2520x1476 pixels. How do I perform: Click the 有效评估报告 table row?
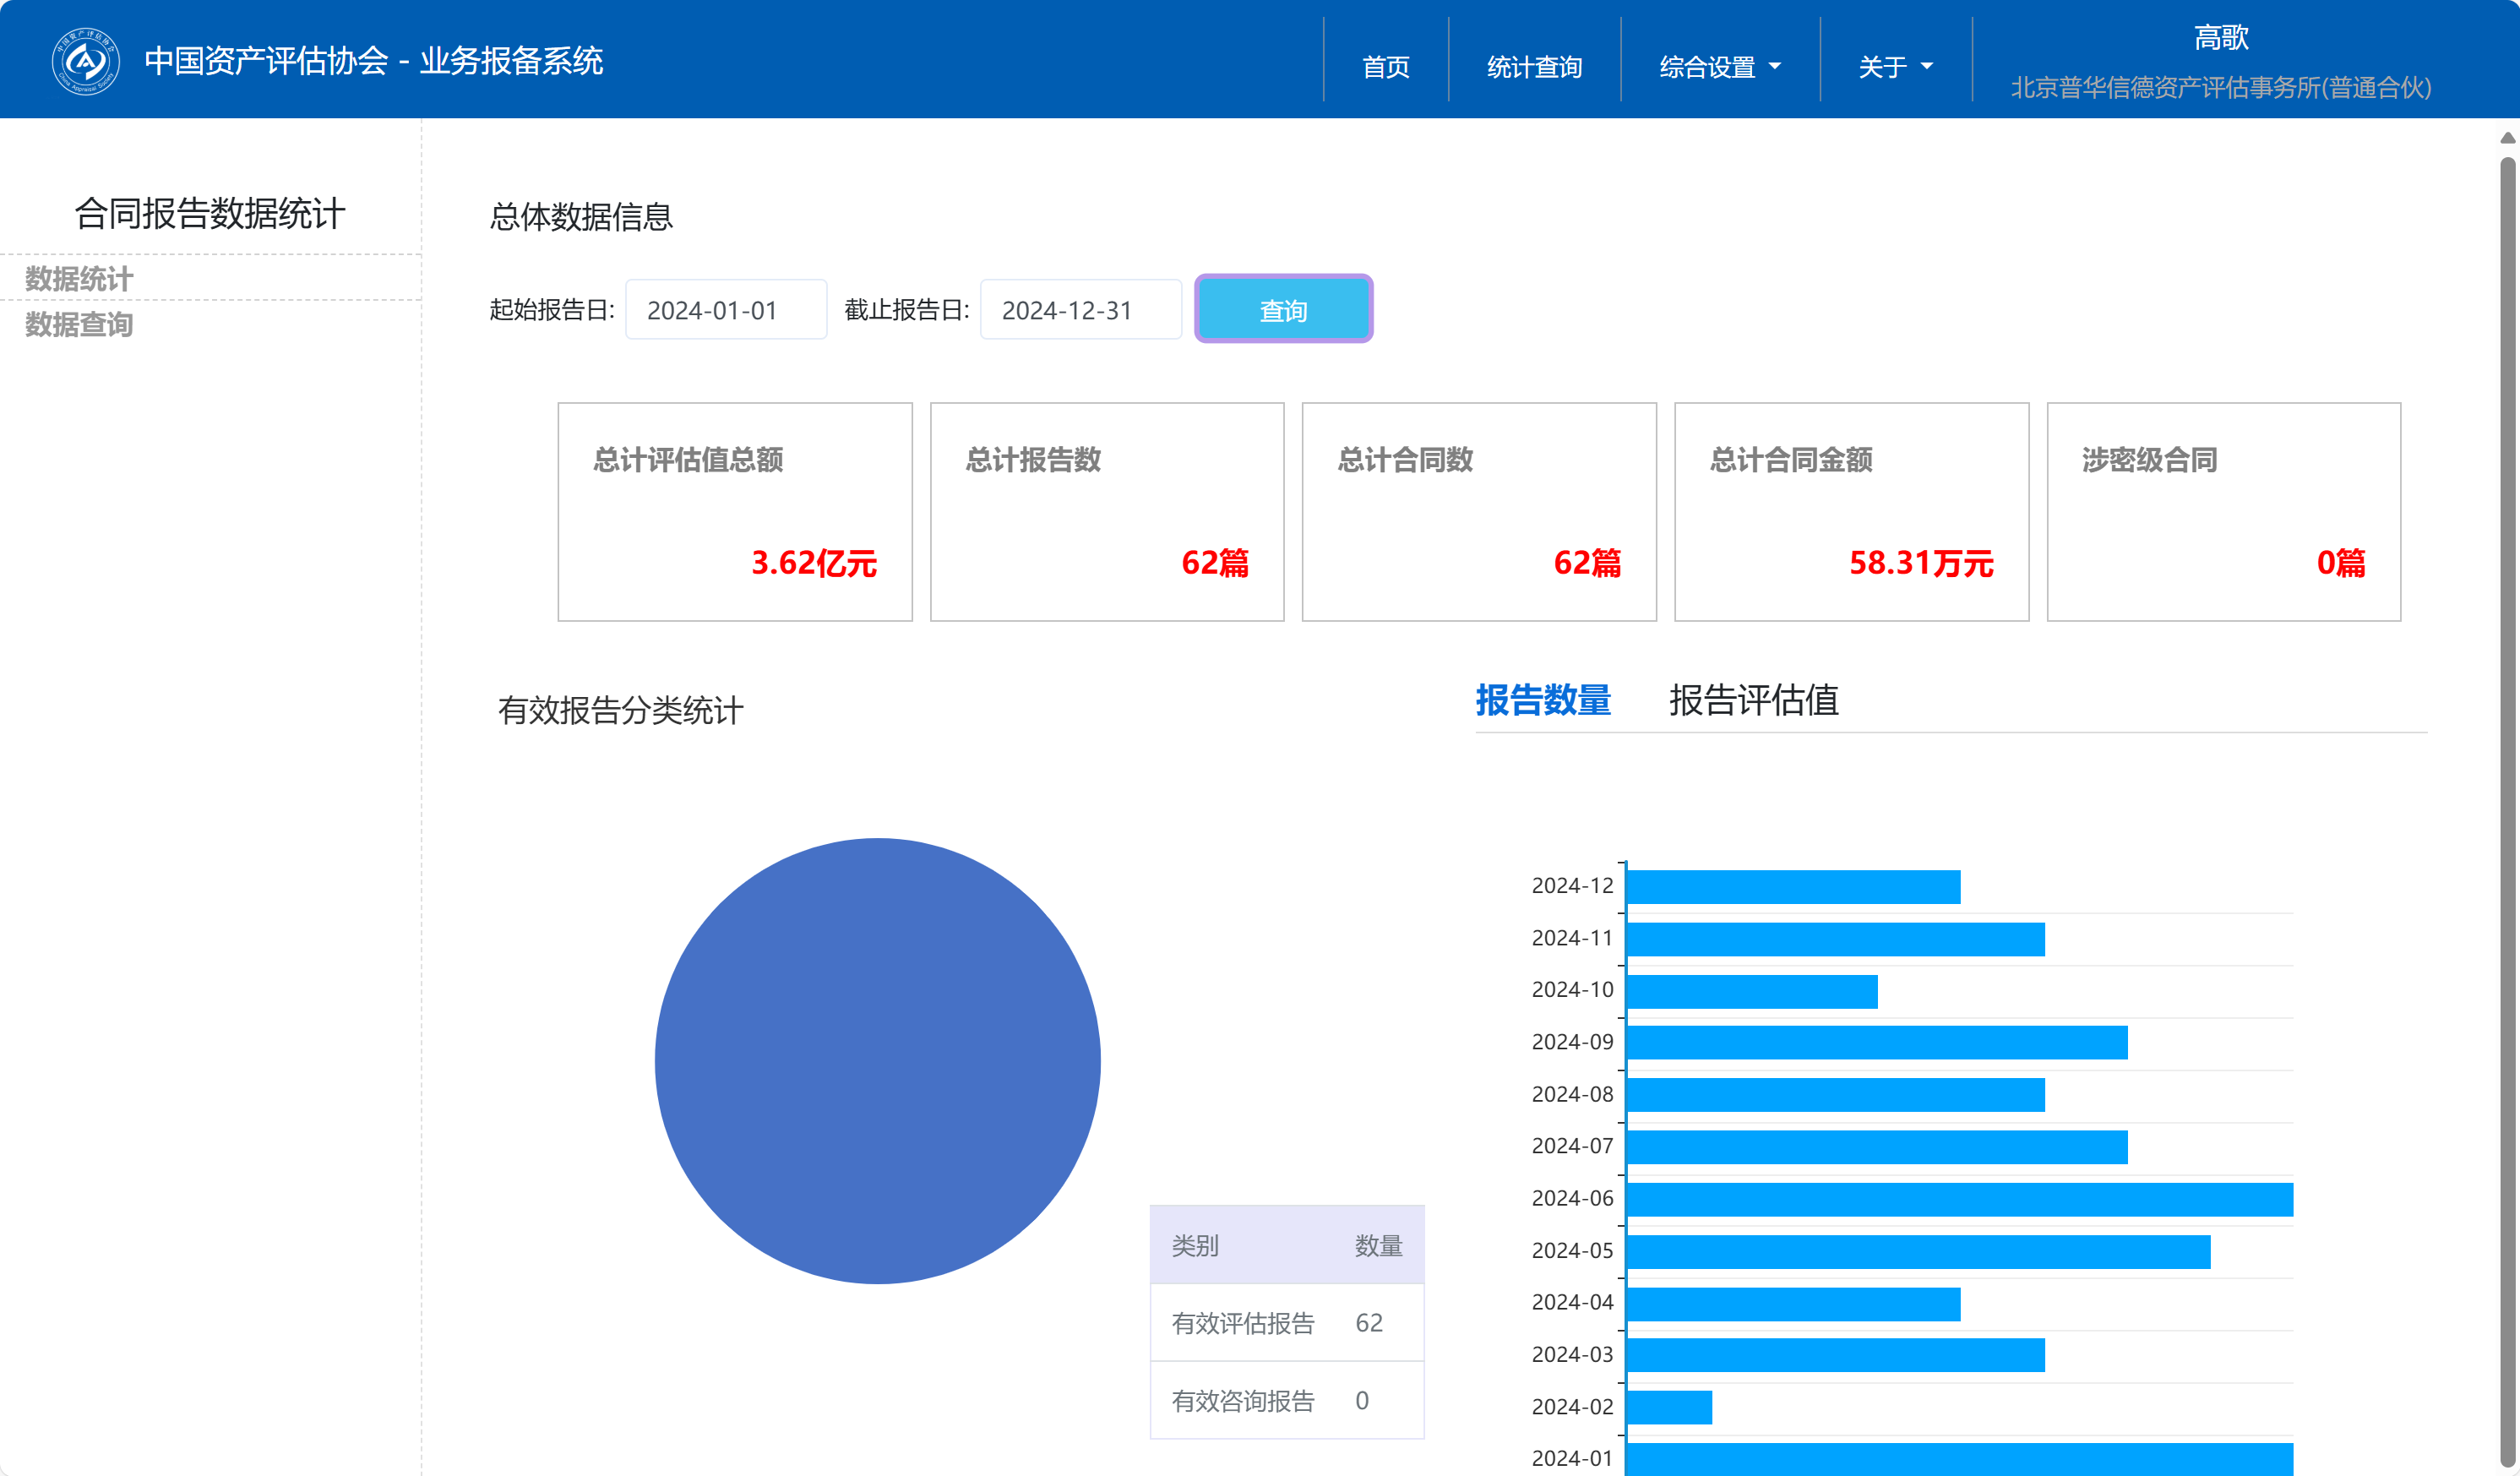coord(1286,1323)
